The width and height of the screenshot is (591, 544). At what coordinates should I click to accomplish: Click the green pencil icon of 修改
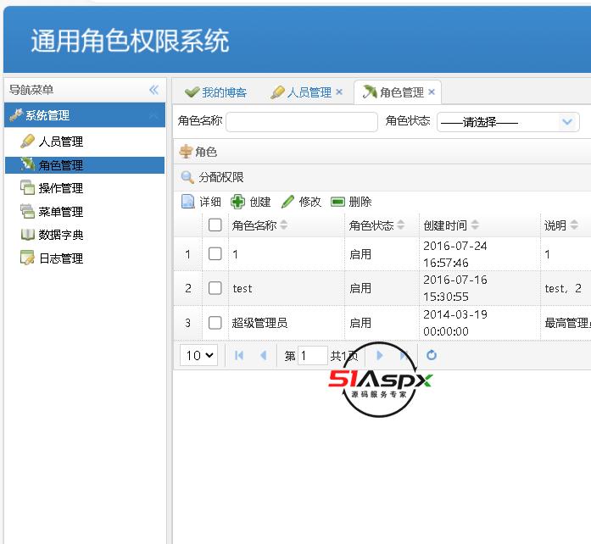287,202
